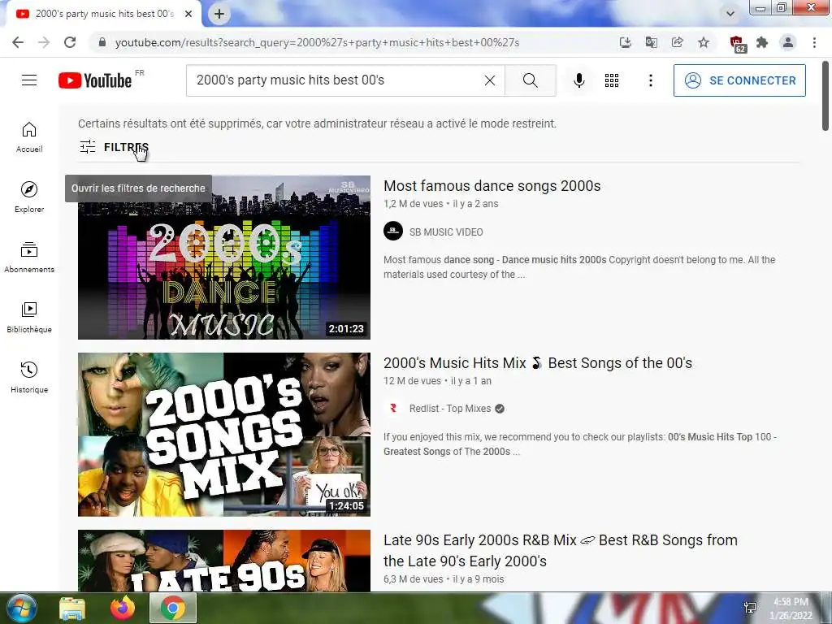Open 2000s Dance Music video thumbnail
Screen dimensions: 832x624
coord(224,258)
